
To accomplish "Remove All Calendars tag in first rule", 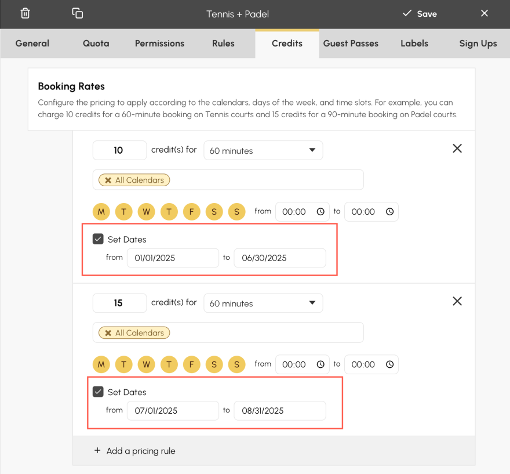I will click(108, 180).
